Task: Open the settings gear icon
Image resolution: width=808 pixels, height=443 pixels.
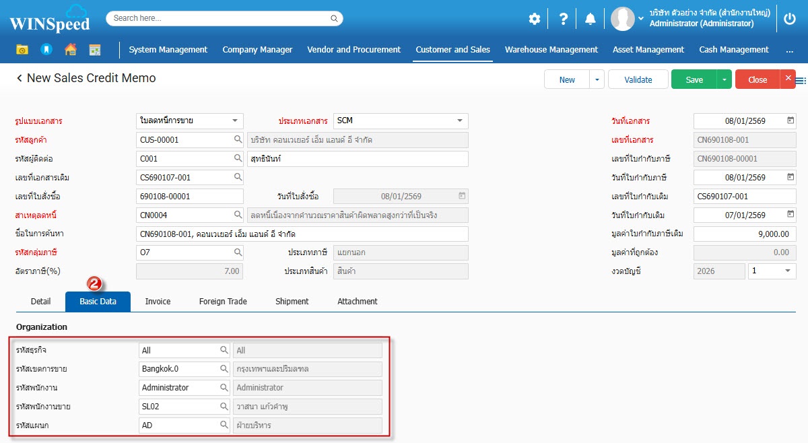Action: pyautogui.click(x=534, y=19)
